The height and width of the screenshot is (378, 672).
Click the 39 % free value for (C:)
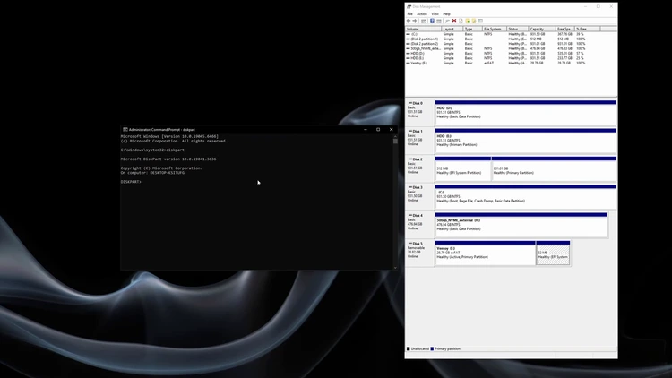[x=580, y=34]
